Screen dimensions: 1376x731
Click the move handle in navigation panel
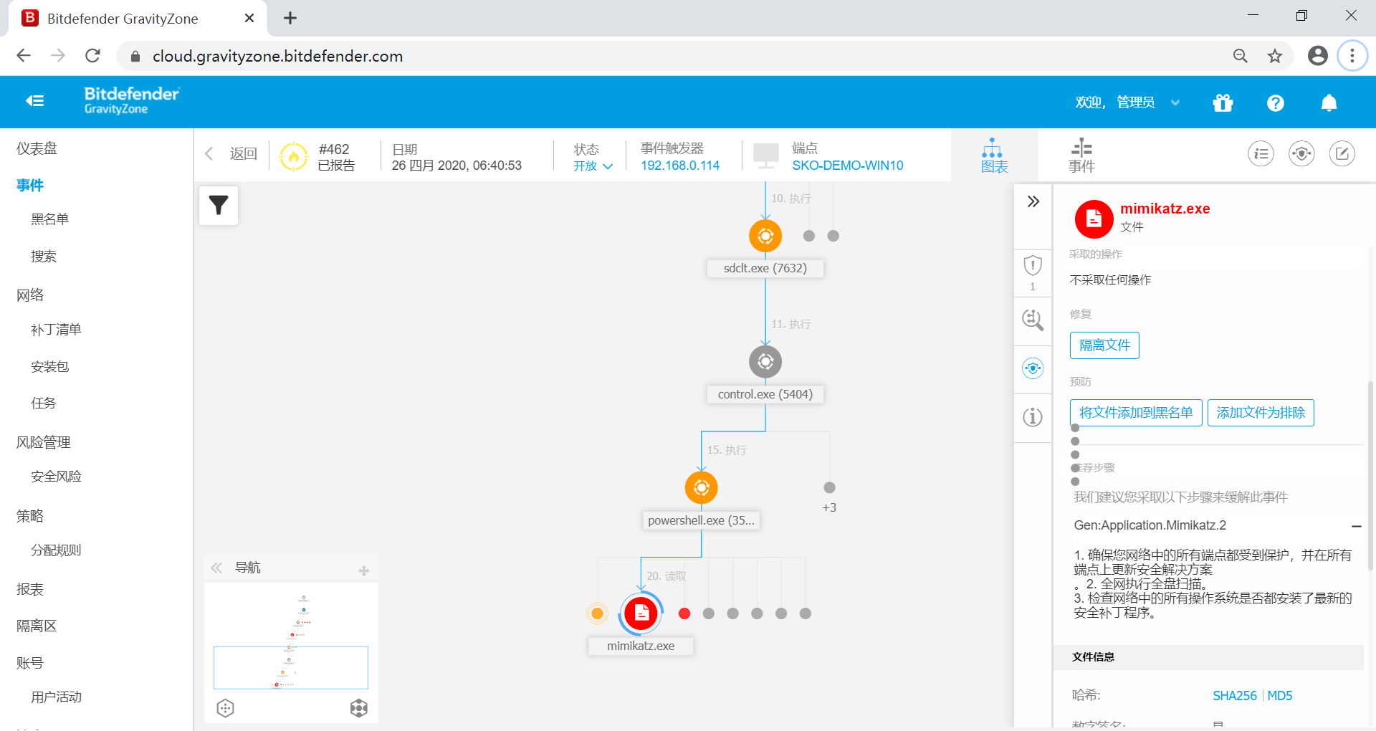(364, 570)
